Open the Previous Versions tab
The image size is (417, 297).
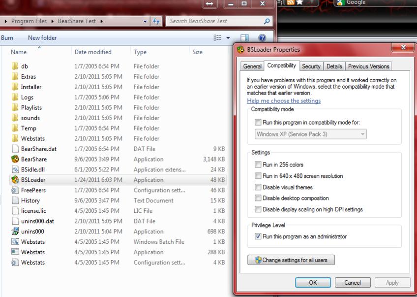pos(368,66)
